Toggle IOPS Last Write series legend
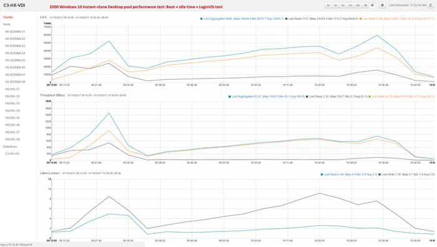Image resolution: width=437 pixels, height=247 pixels. (397, 19)
